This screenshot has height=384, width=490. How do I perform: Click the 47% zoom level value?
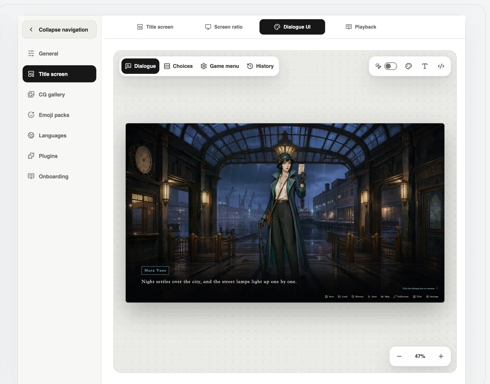tap(420, 356)
